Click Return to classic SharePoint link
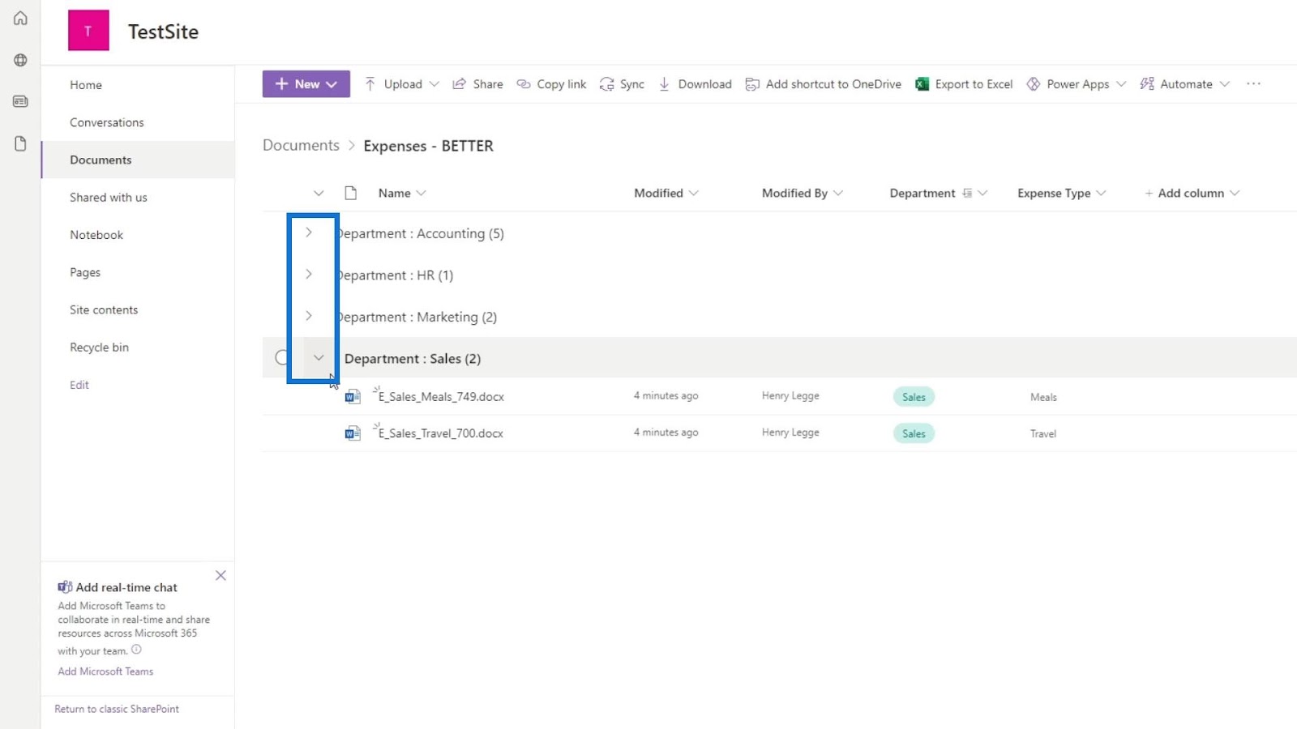The width and height of the screenshot is (1297, 729). pos(117,709)
